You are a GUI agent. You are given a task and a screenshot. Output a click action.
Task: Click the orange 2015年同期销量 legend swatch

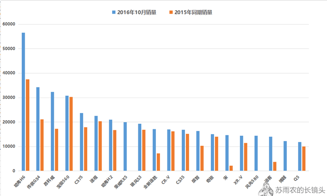click(171, 12)
